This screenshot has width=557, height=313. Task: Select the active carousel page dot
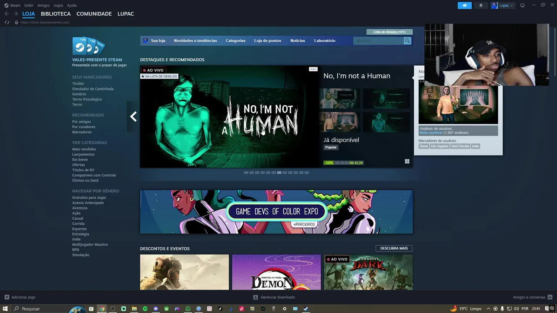coord(279,173)
